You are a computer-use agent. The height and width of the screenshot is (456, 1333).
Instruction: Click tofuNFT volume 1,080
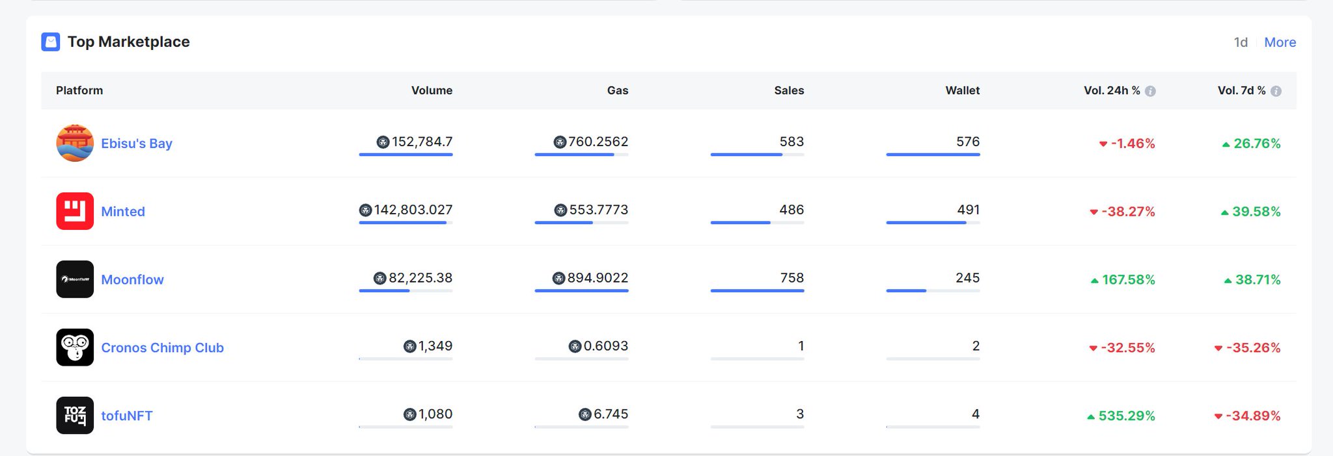[x=435, y=414]
